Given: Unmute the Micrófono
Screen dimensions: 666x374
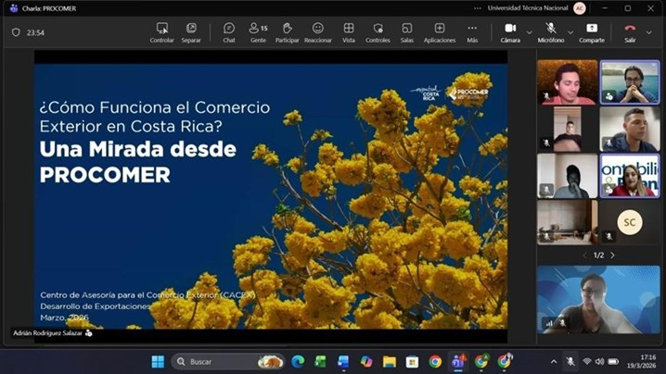Looking at the screenshot, I should click(551, 31).
